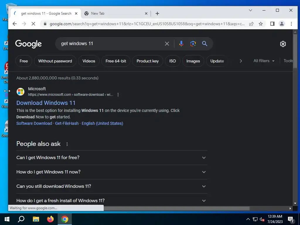The height and width of the screenshot is (225, 300).
Task: Bookmark this page with the star
Action: 260,24
